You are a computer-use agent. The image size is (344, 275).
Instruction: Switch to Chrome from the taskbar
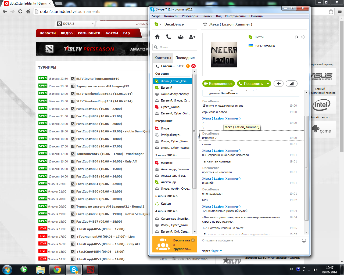pos(57,269)
